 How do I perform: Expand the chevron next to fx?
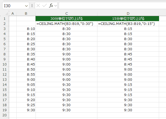[56, 6]
